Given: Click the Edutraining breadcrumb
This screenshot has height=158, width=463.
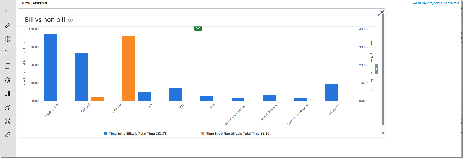Looking at the screenshot, I should point(40,3).
